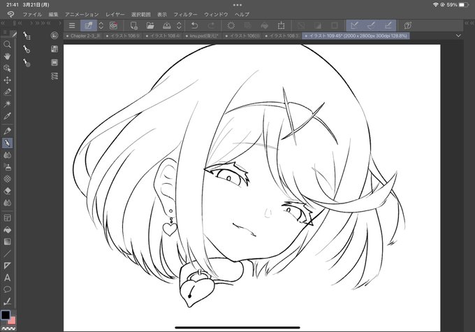Open the 編集 menu
475x332 pixels.
[x=53, y=14]
